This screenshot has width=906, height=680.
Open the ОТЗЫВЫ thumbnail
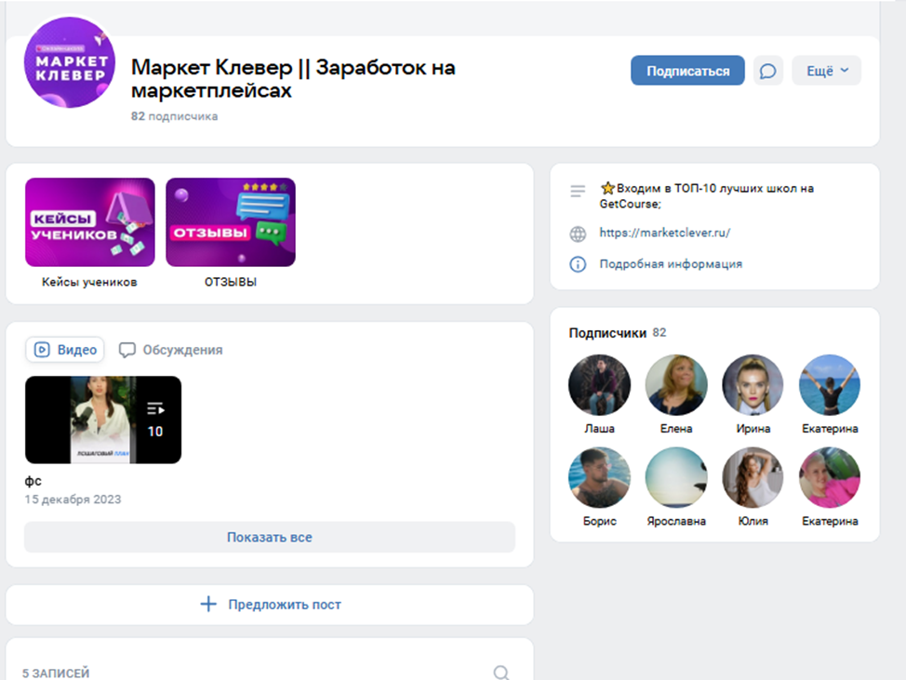231,222
